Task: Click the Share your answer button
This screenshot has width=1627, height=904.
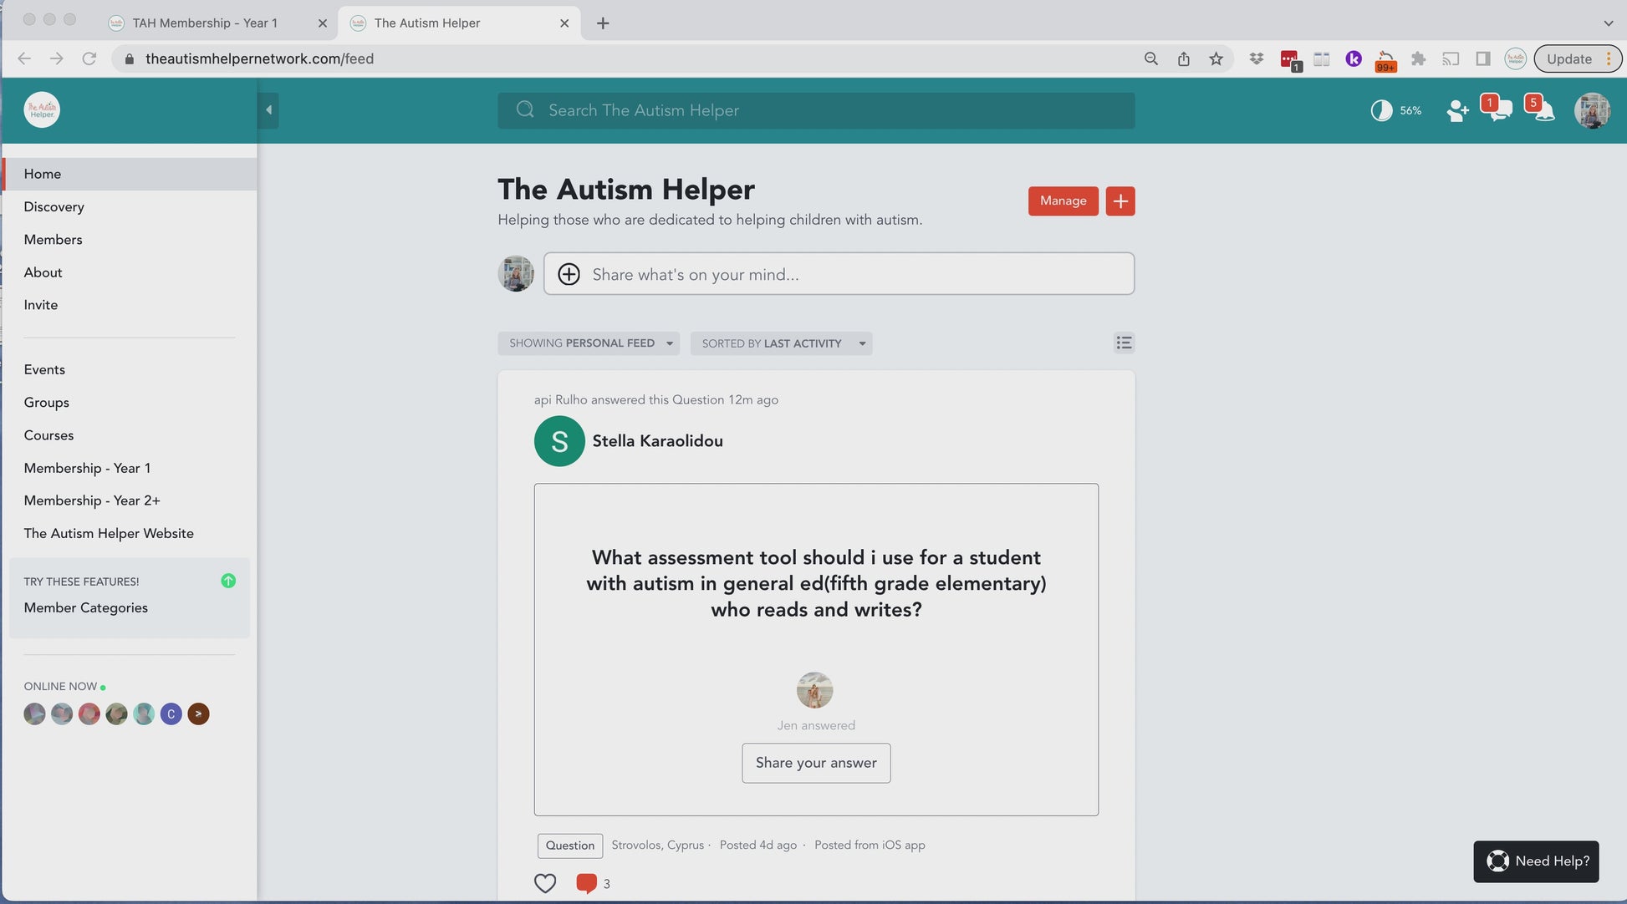Action: click(x=816, y=763)
